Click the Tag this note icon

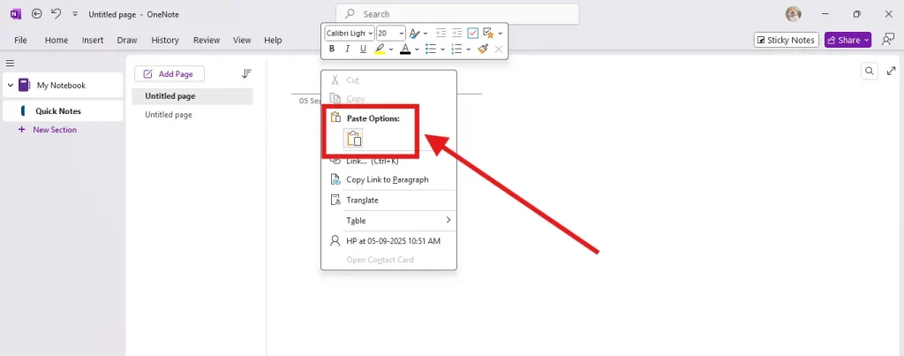488,33
